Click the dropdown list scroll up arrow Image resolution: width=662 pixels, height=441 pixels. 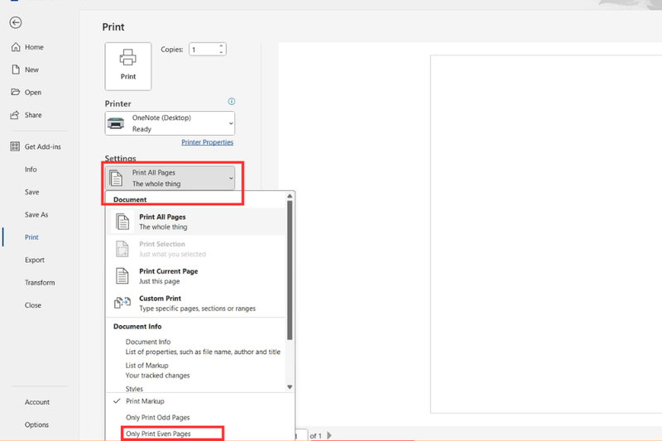coord(290,196)
